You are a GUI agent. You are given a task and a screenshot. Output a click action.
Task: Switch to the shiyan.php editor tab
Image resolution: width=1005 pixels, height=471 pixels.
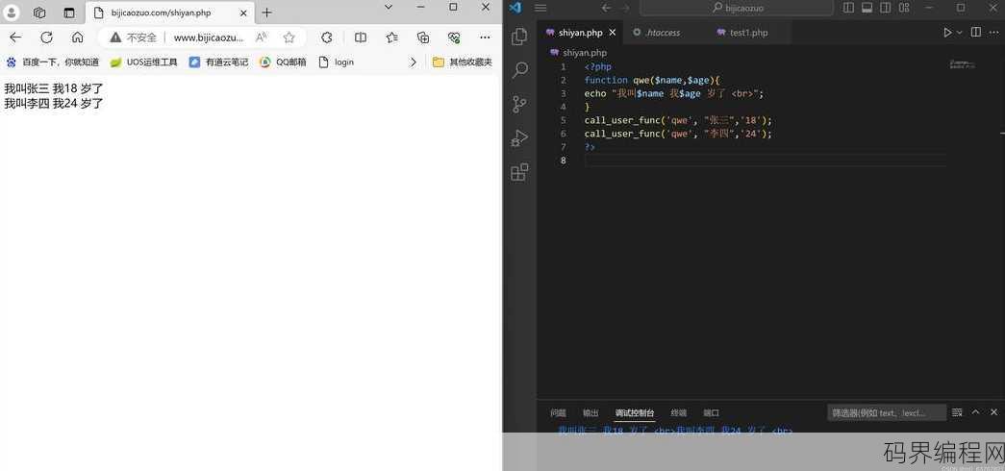(x=580, y=33)
